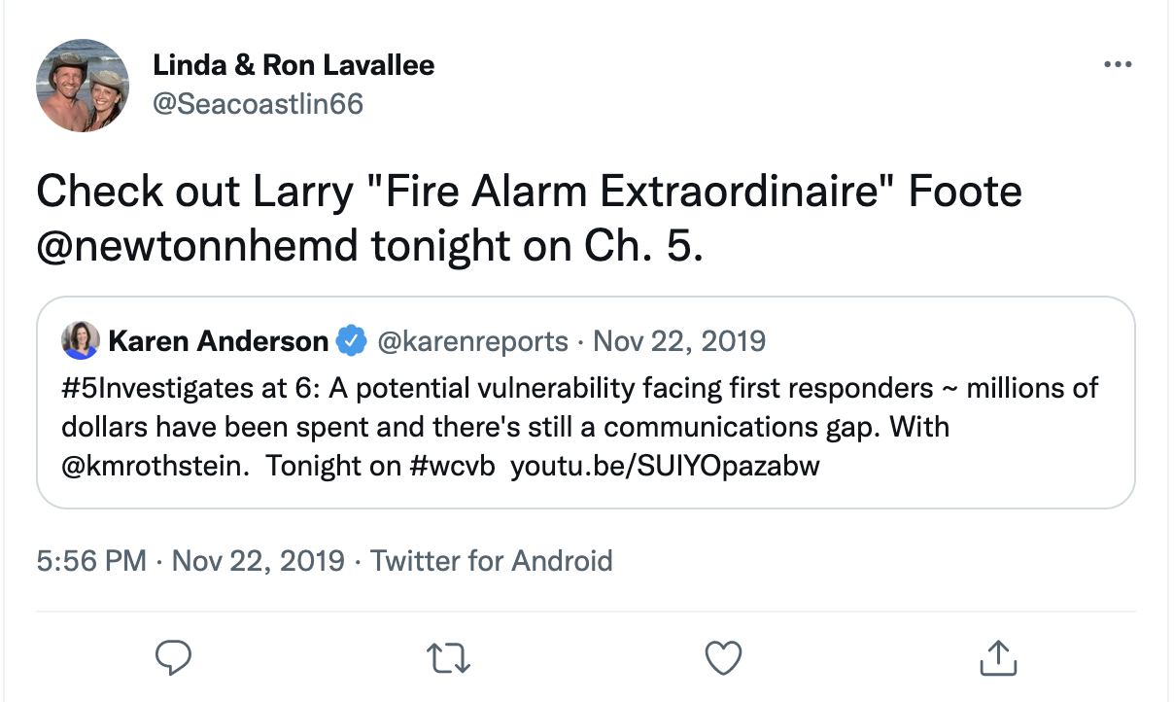Open the three-dot more options menu
This screenshot has height=702, width=1174.
tap(1119, 65)
